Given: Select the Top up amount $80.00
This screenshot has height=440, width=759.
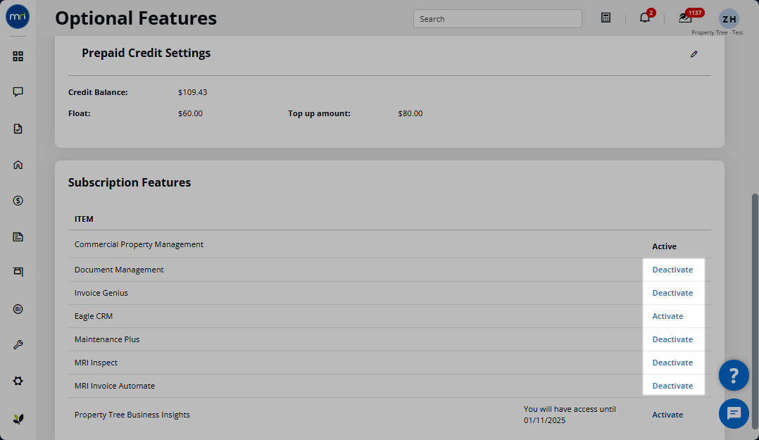Looking at the screenshot, I should click(410, 113).
